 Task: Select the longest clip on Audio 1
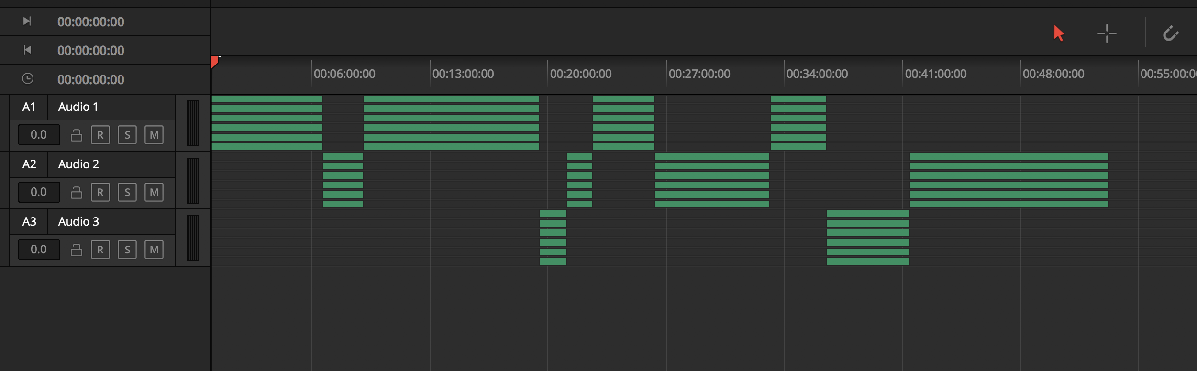point(451,123)
